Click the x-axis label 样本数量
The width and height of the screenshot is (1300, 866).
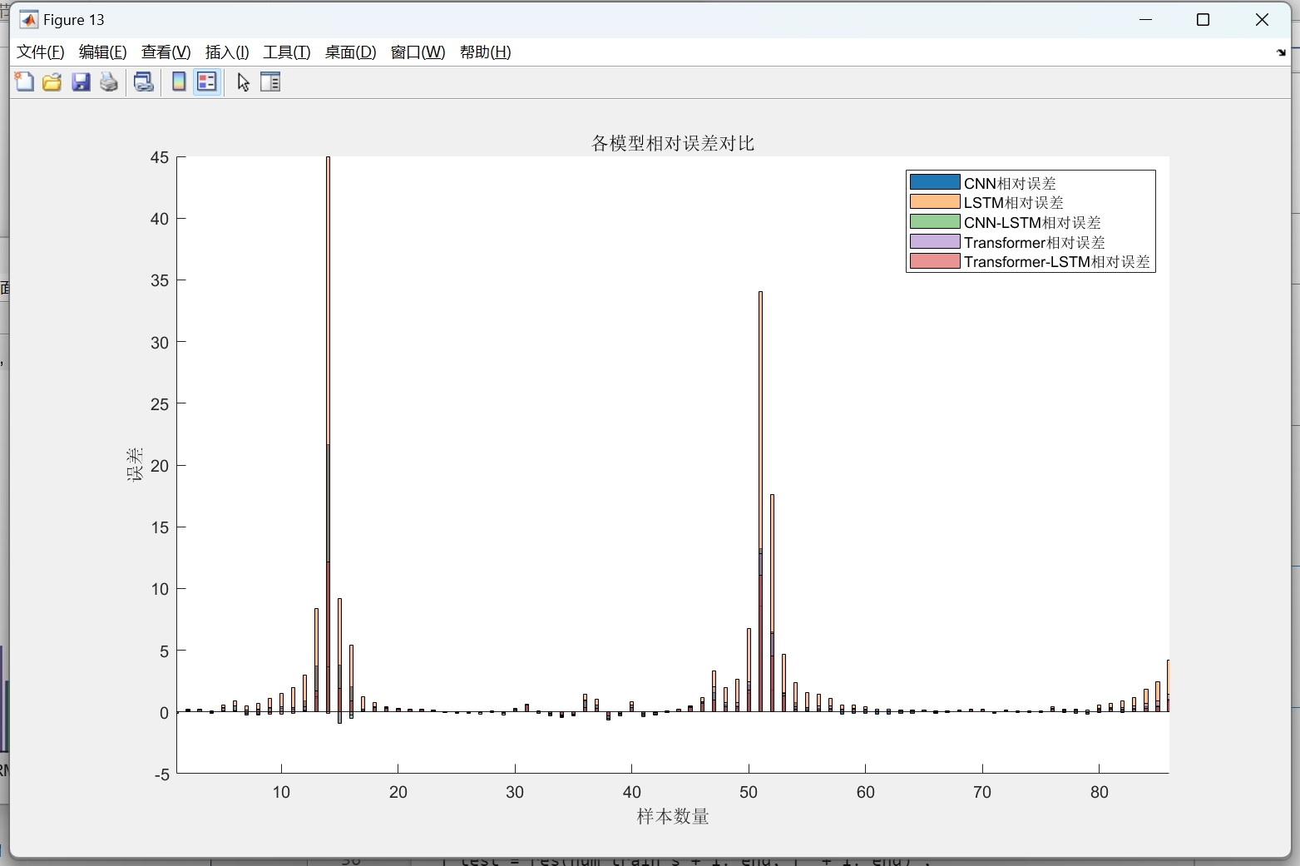coord(671,817)
